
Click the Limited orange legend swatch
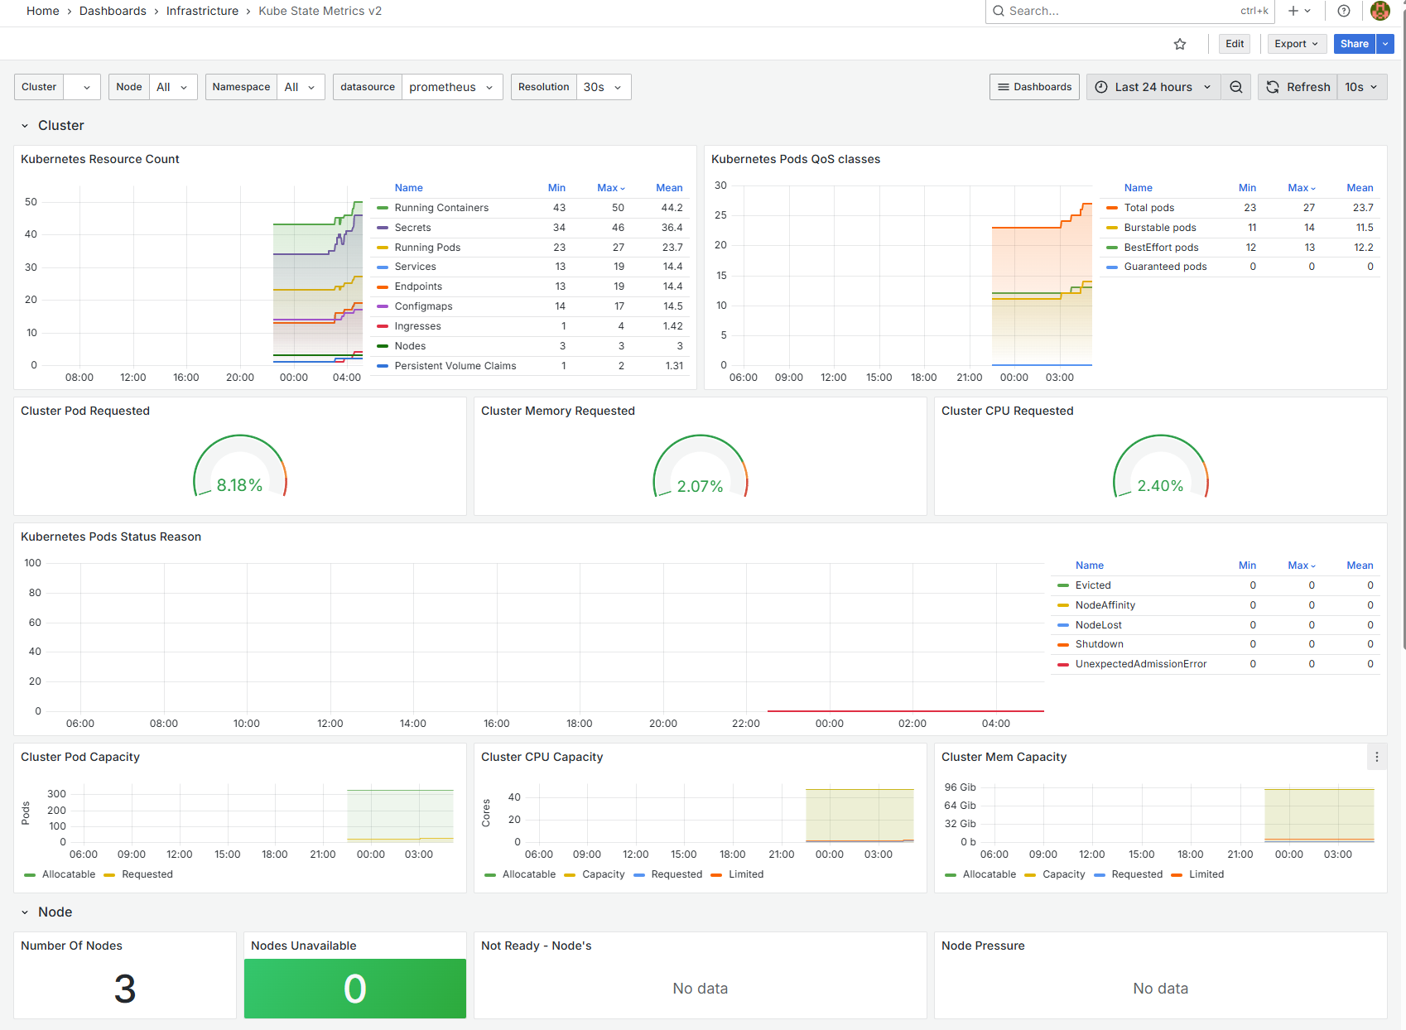716,874
